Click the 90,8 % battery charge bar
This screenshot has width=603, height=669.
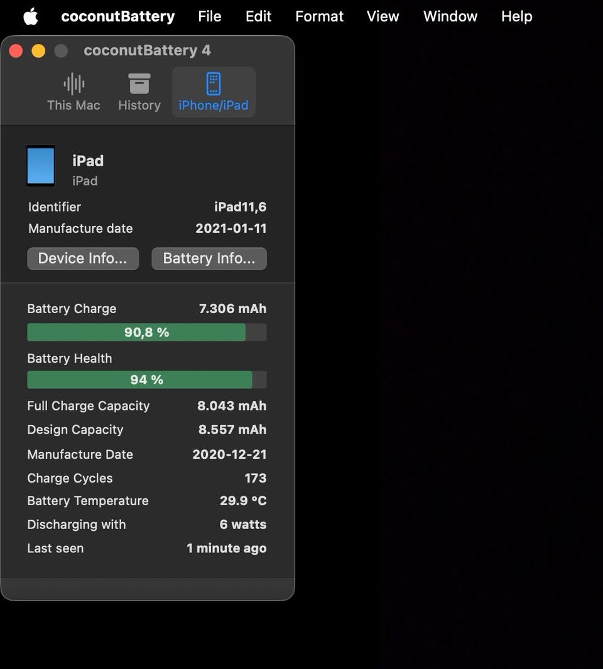(x=147, y=333)
